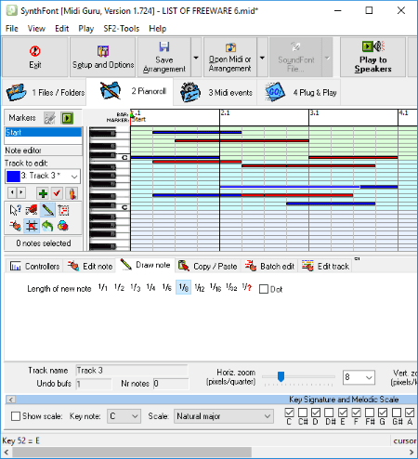Click the Play to Speakers icon
The height and width of the screenshot is (459, 418).
tap(372, 46)
